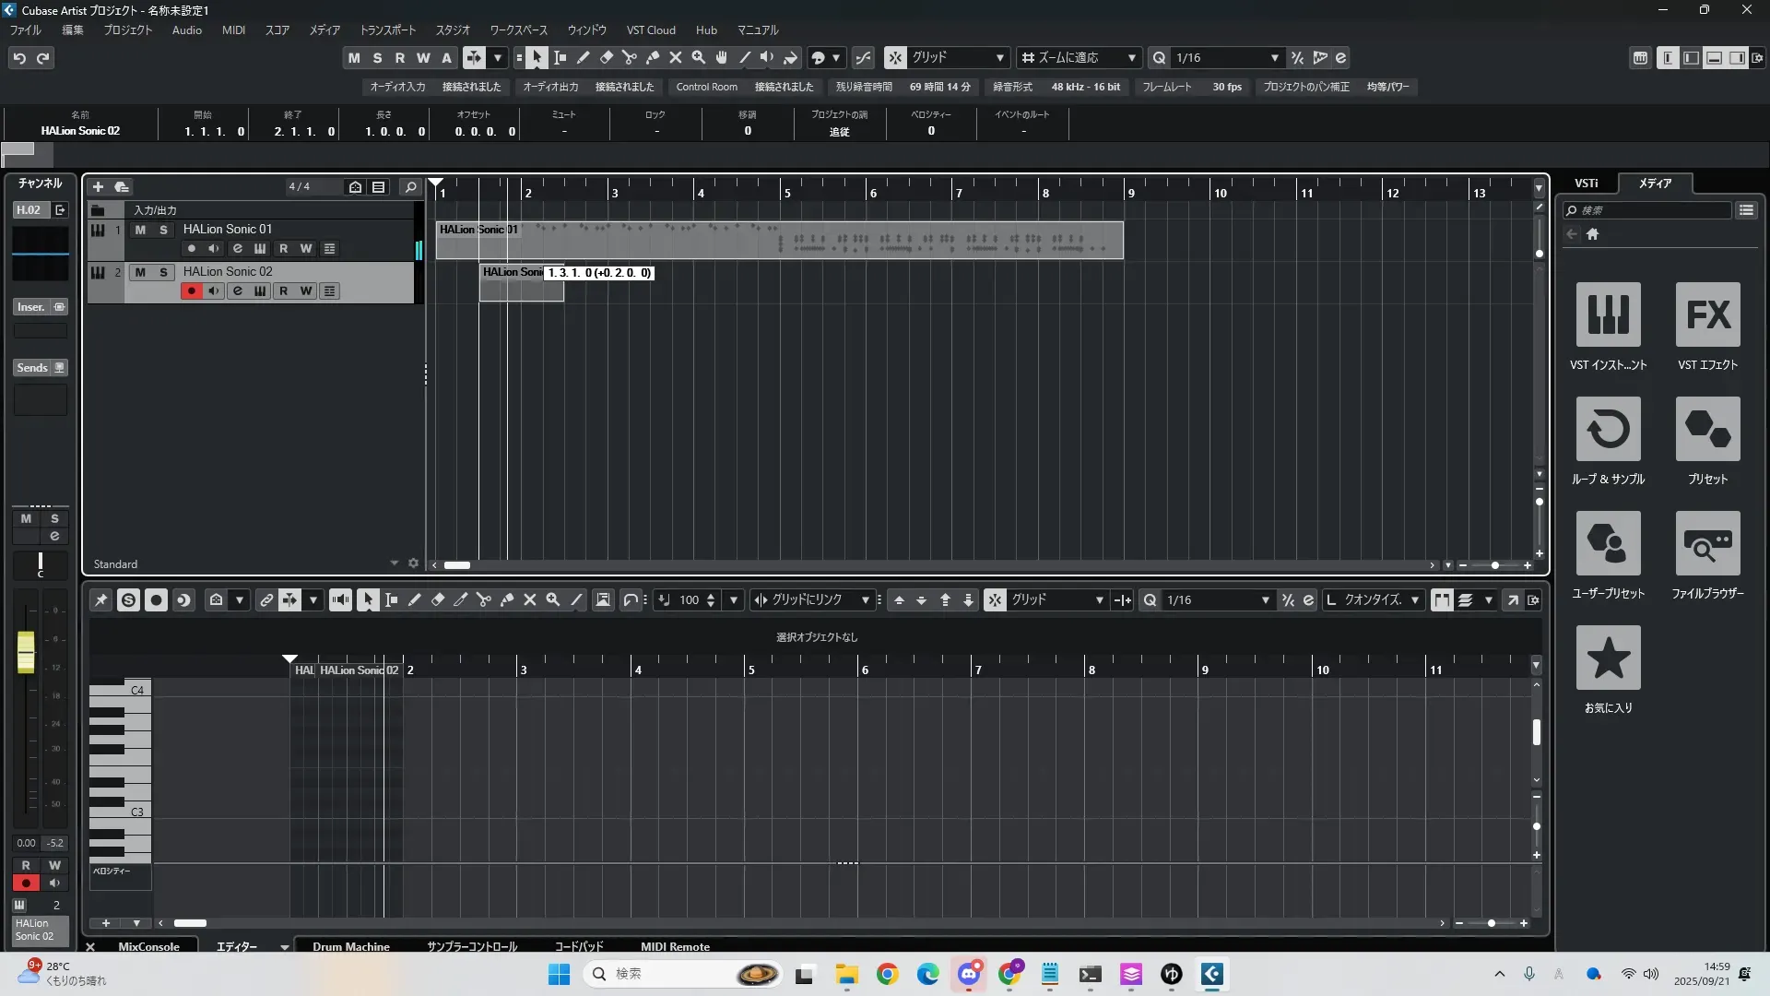
Task: Disable record enable on HALion Sonic 02
Action: (x=191, y=291)
